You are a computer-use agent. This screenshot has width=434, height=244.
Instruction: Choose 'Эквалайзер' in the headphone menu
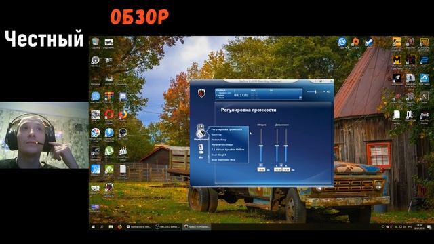219,140
